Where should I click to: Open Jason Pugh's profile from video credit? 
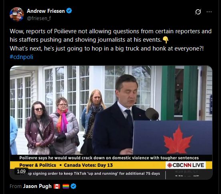click(37, 186)
